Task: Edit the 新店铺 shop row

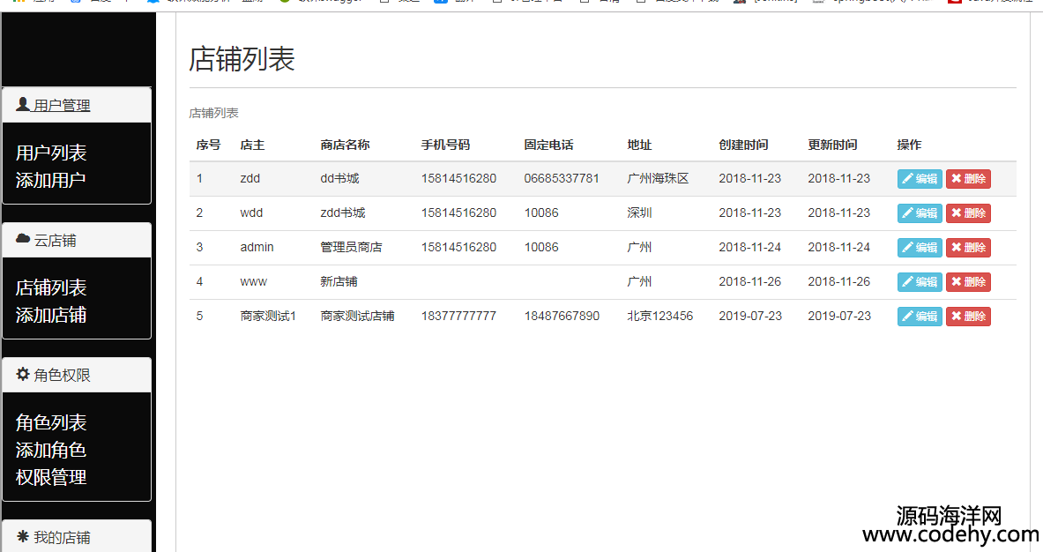Action: 920,282
